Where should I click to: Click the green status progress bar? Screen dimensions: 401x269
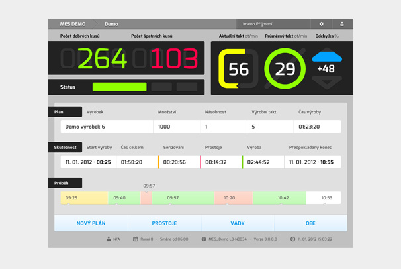pyautogui.click(x=119, y=87)
